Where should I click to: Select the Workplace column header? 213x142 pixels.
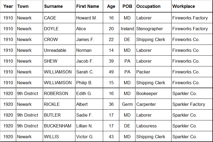click(x=184, y=6)
